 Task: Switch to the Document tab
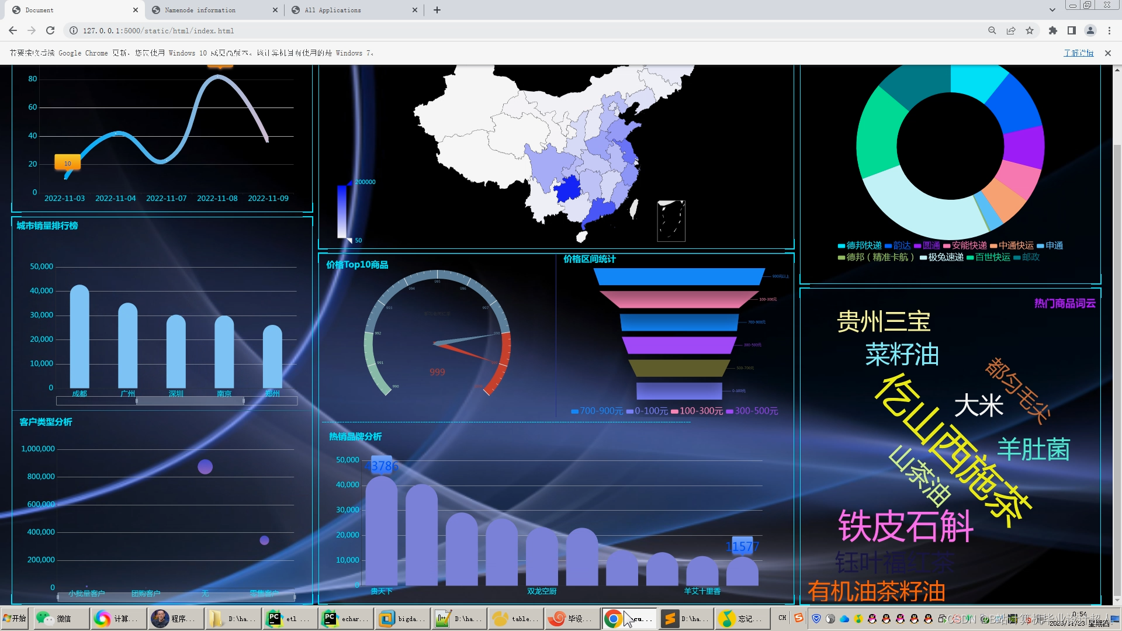pos(74,10)
